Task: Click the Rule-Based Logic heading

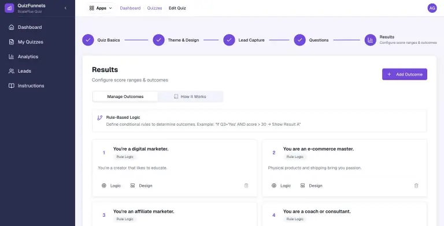Action: [123, 117]
